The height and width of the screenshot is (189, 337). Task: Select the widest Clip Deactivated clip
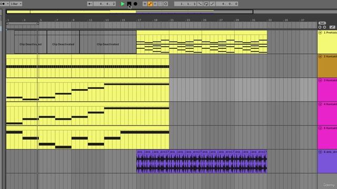(x=108, y=42)
